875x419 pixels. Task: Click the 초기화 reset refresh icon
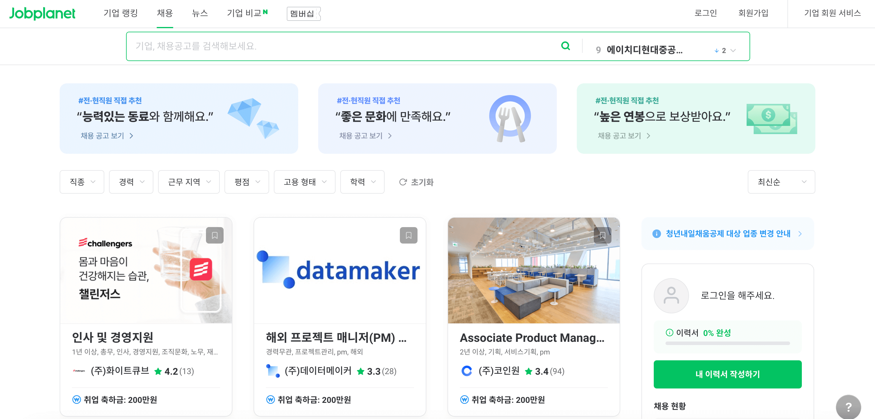[x=403, y=182]
